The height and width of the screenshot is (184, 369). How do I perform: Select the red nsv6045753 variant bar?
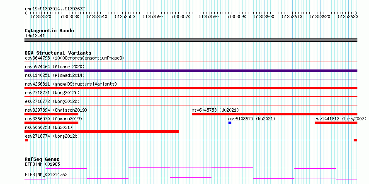click(x=274, y=114)
